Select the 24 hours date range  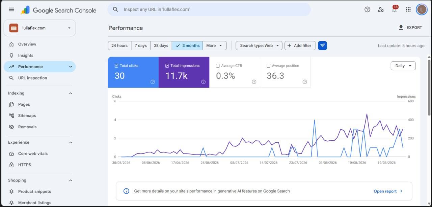(x=119, y=45)
